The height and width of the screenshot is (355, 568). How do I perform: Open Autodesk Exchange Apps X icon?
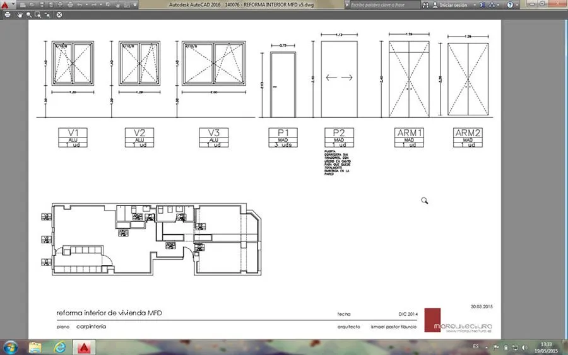click(483, 5)
